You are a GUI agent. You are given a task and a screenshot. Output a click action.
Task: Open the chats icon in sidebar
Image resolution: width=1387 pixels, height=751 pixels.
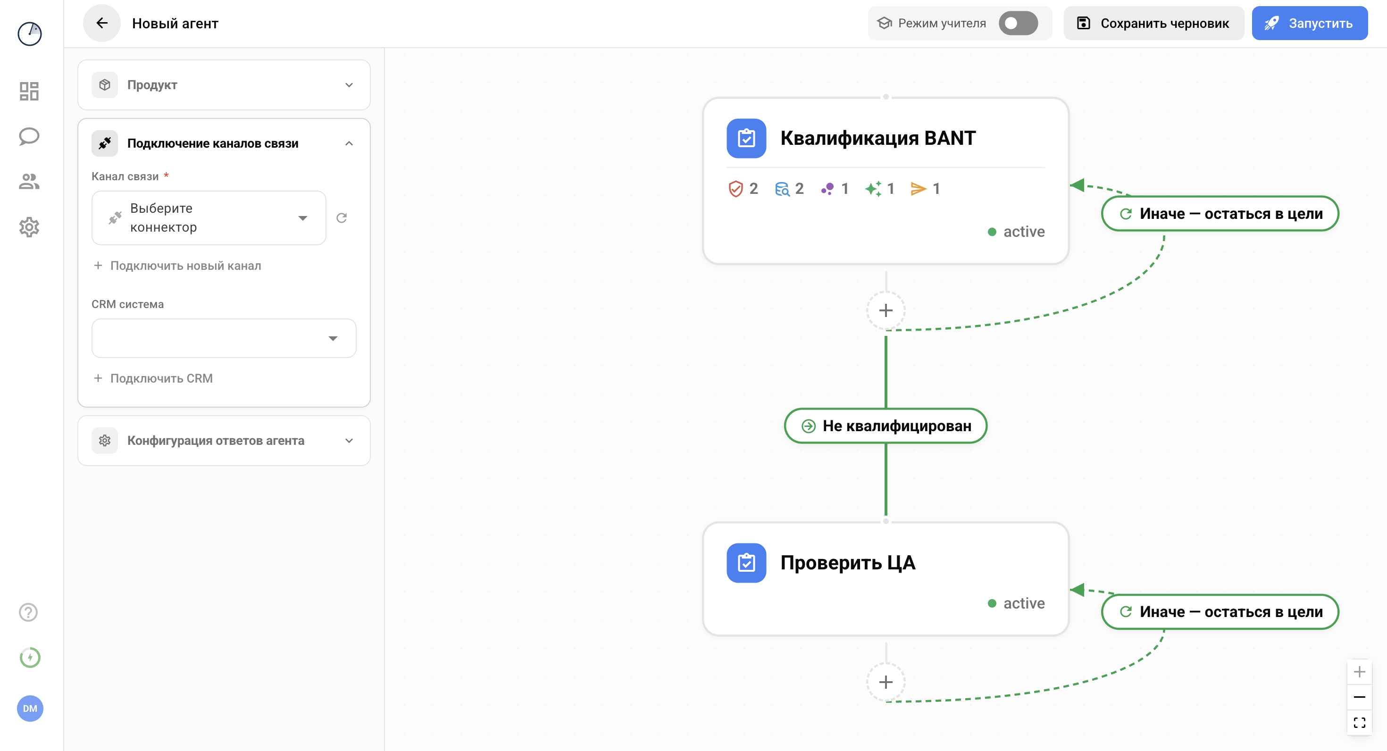pyautogui.click(x=29, y=136)
